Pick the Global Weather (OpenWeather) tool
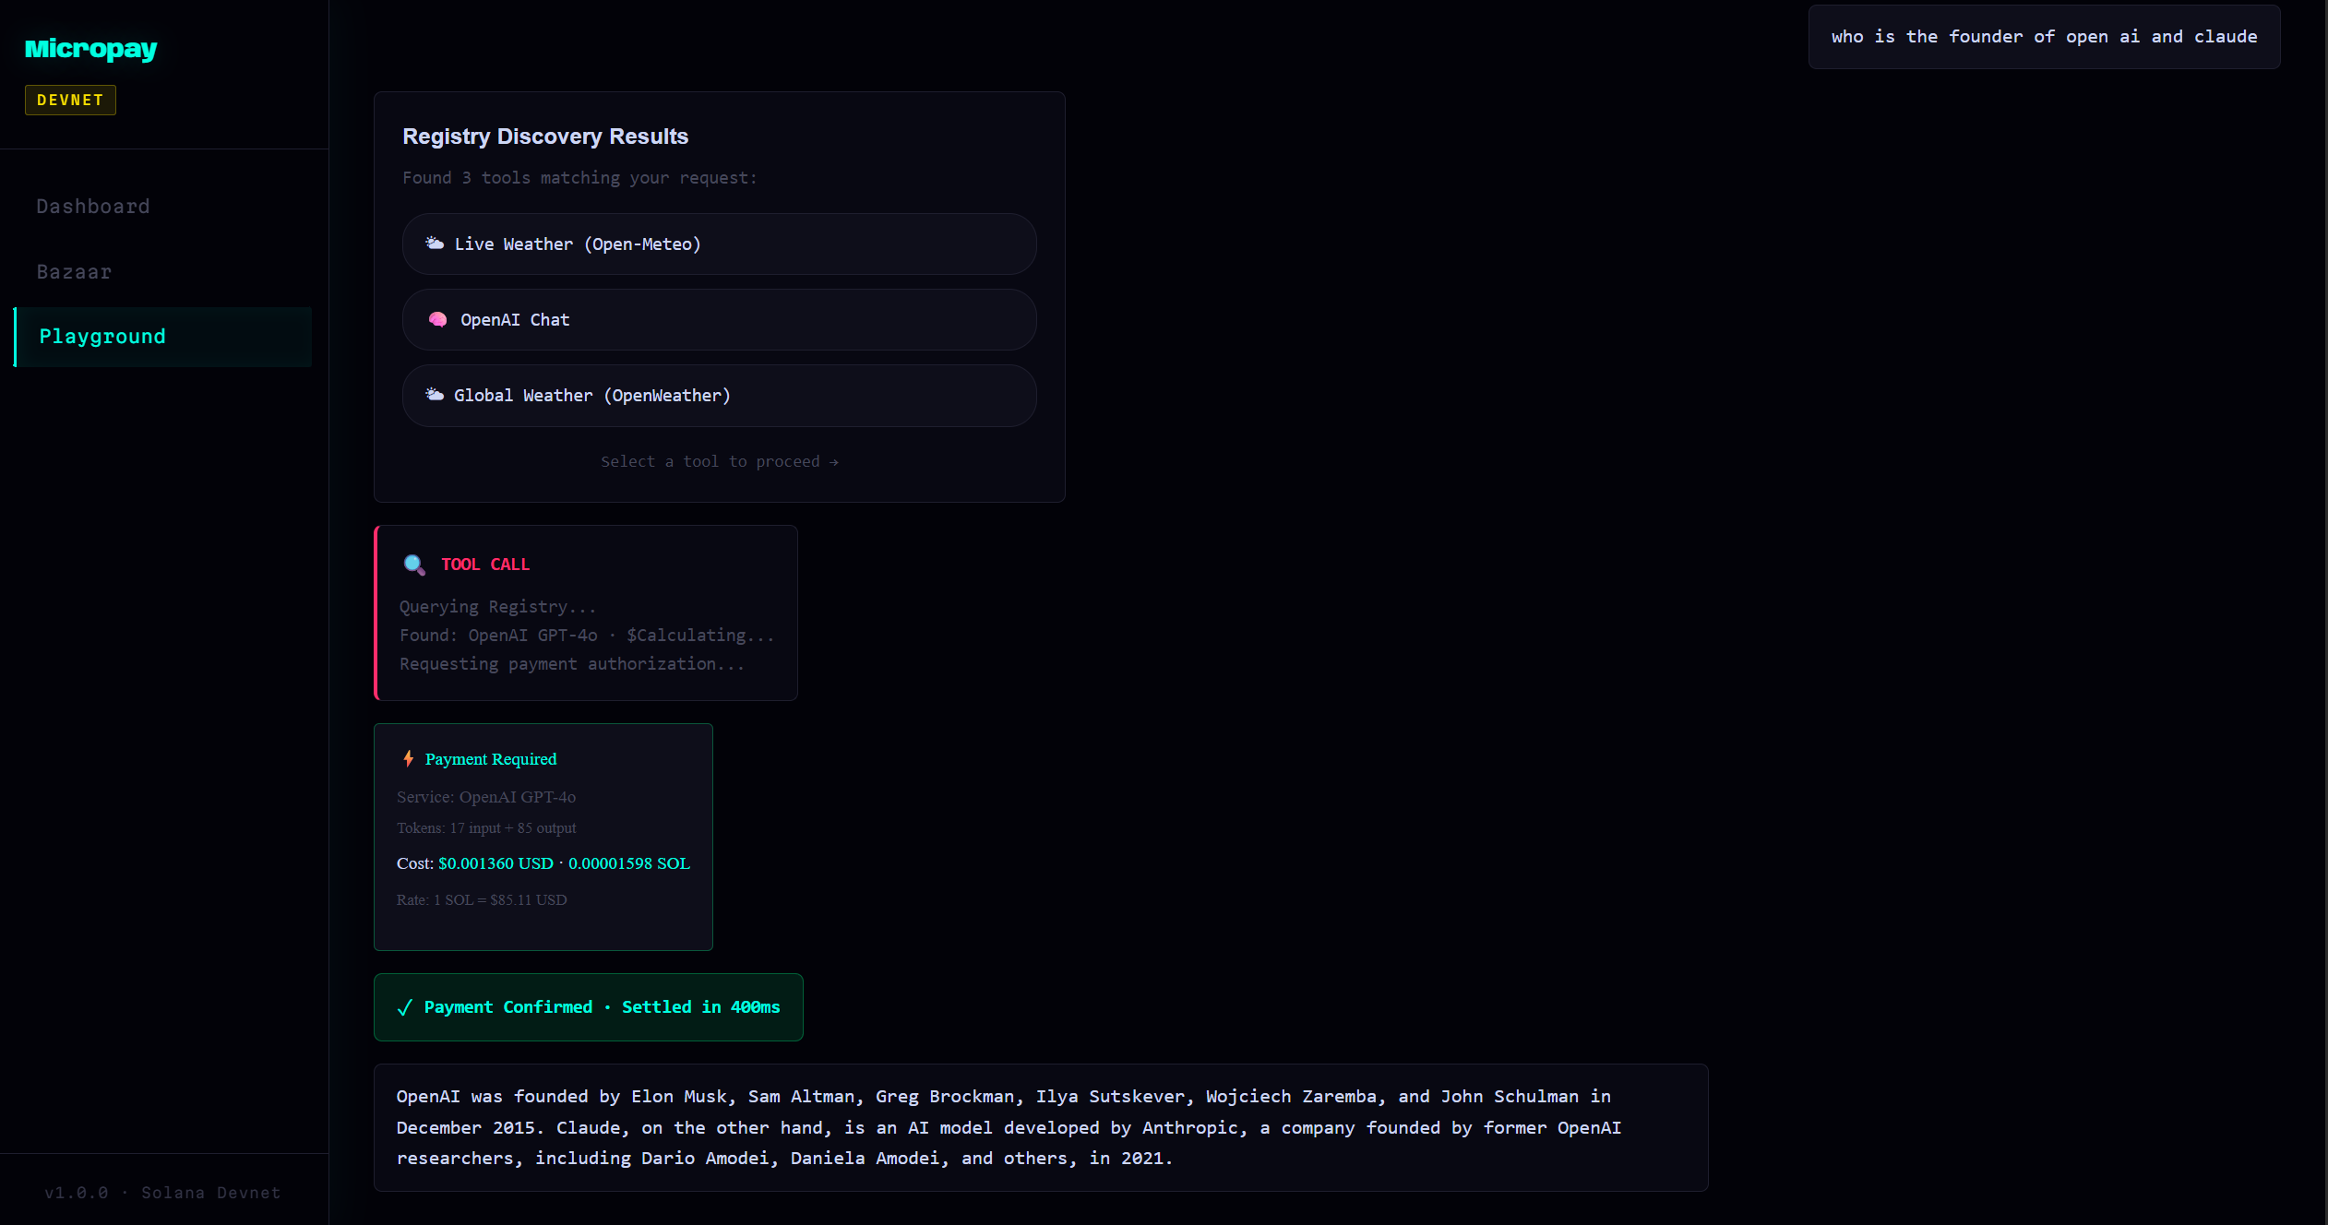The width and height of the screenshot is (2328, 1225). pos(719,395)
